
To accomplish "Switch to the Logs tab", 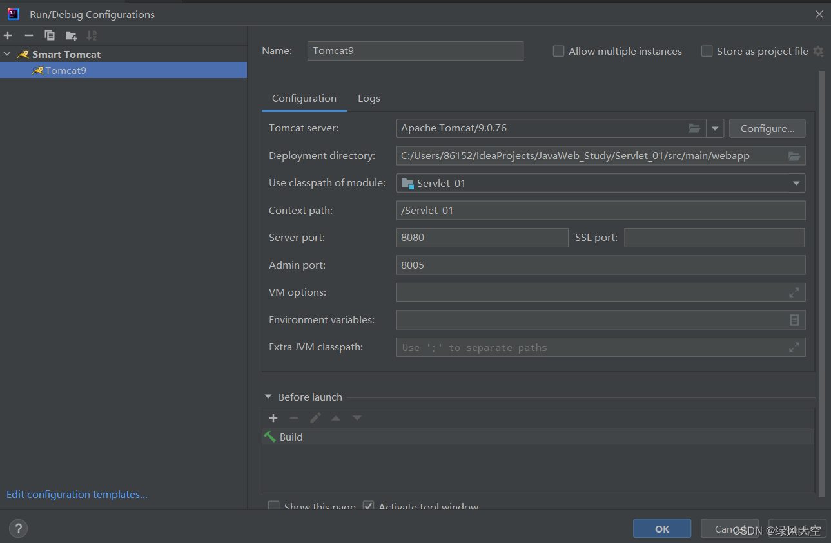I will coord(369,99).
